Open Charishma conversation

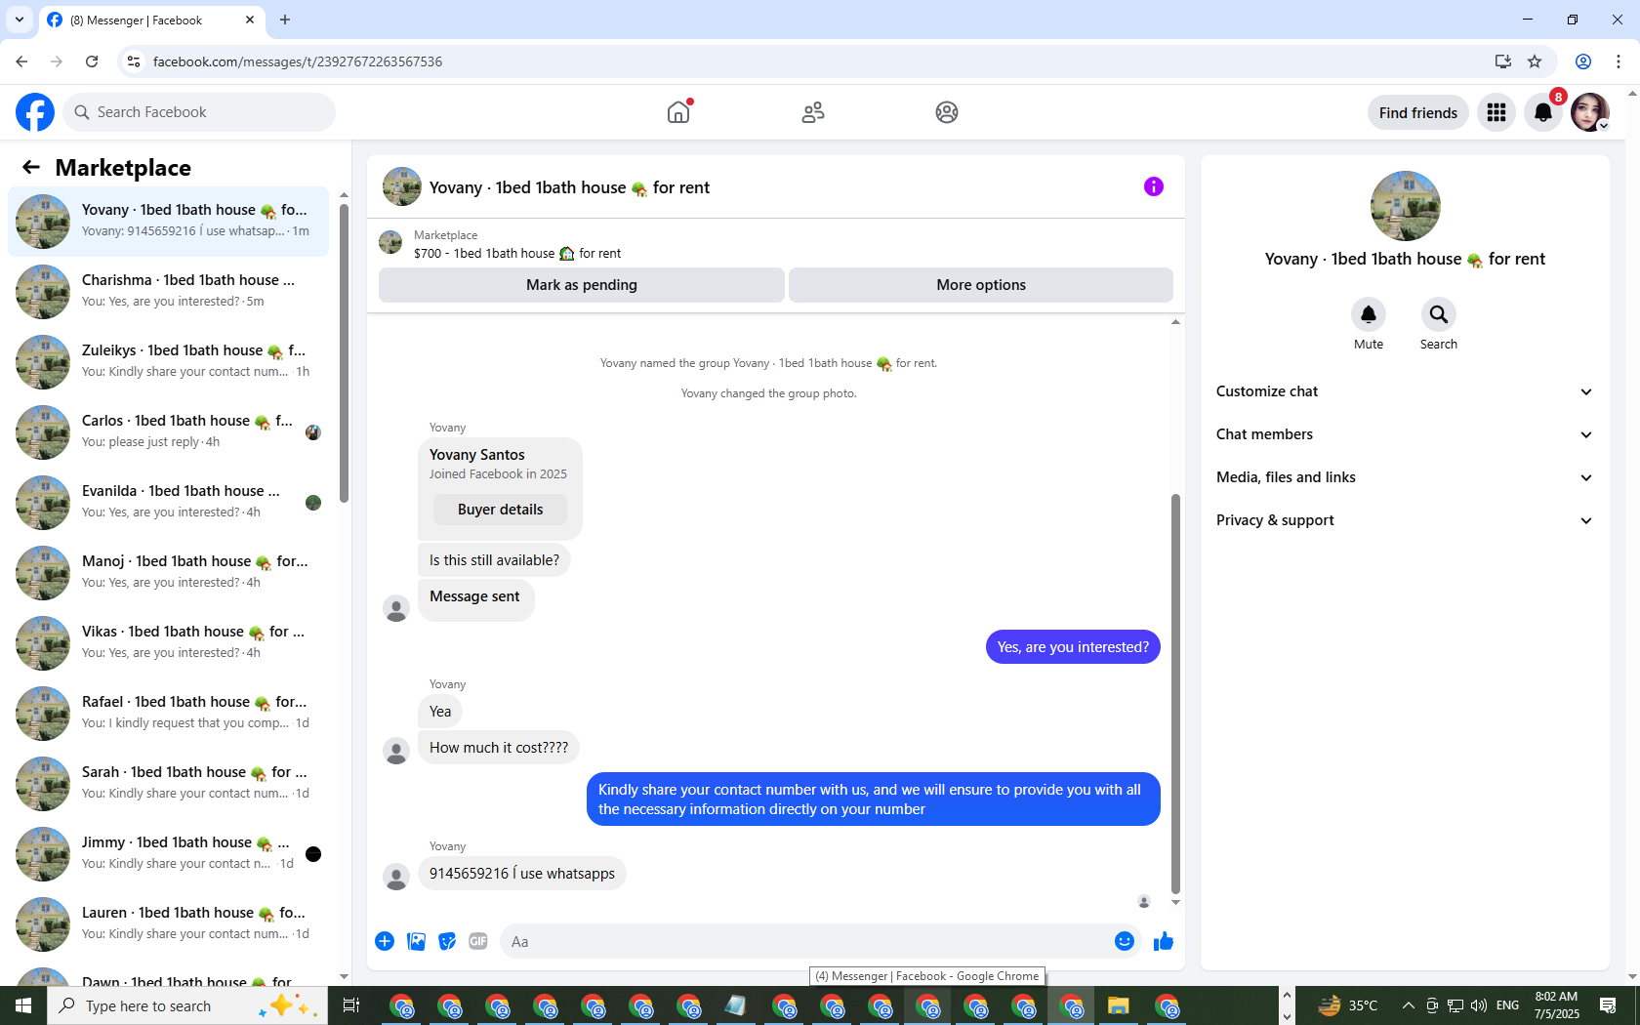pyautogui.click(x=168, y=291)
